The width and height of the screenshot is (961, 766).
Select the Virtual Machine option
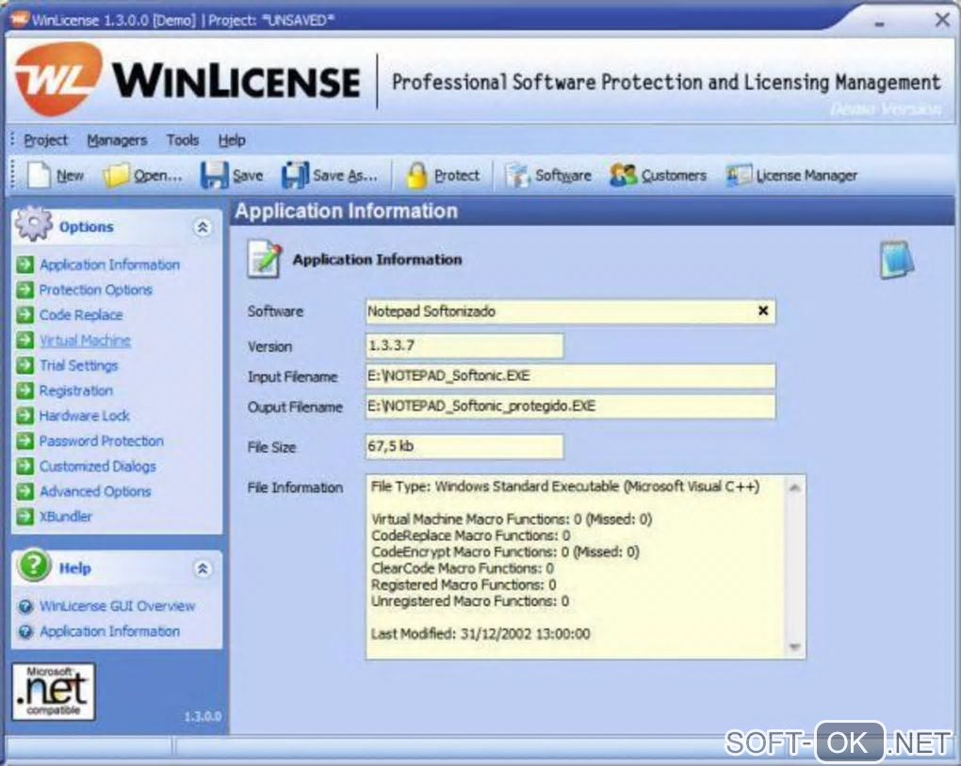tap(85, 340)
